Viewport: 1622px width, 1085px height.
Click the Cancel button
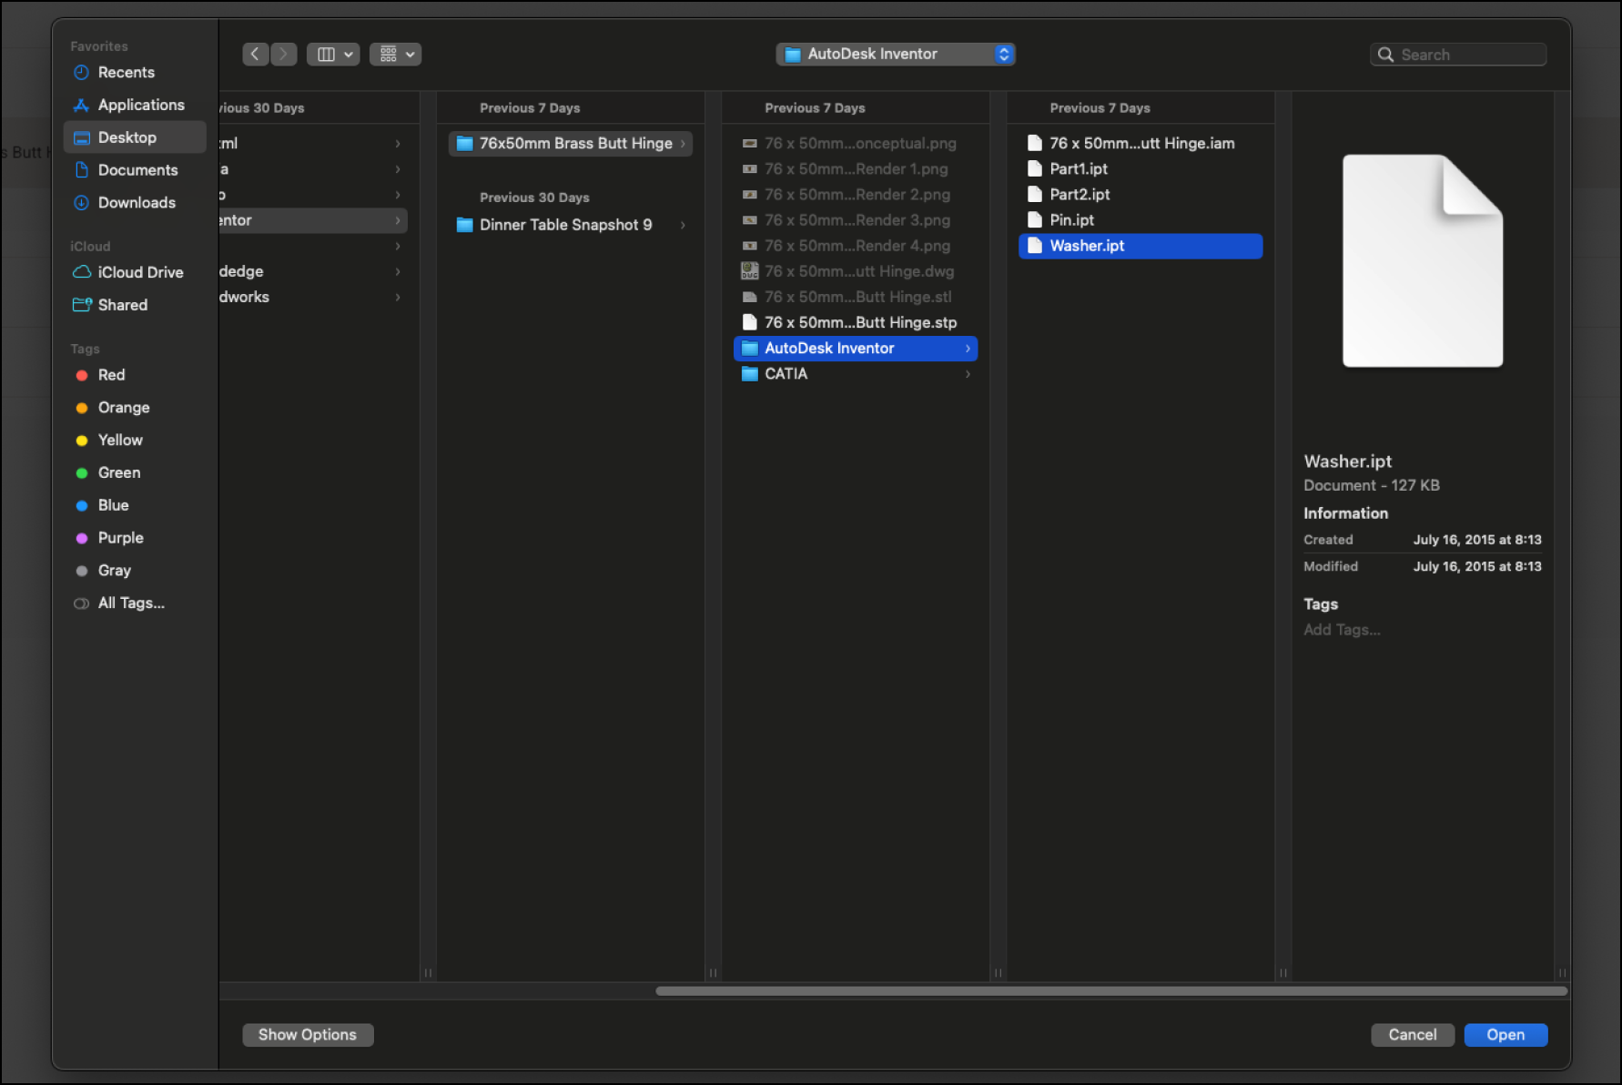(x=1412, y=1035)
